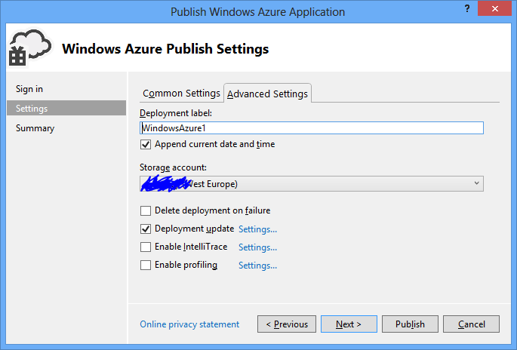Go to the Sign in step

[x=29, y=89]
